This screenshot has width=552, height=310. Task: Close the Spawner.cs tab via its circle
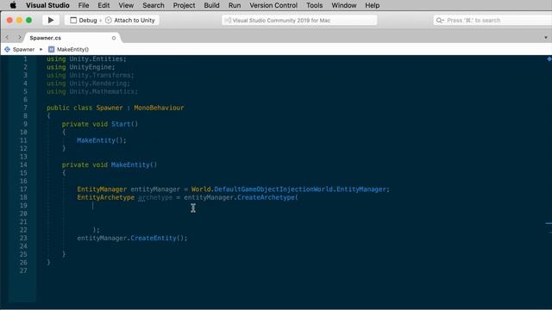(x=114, y=38)
